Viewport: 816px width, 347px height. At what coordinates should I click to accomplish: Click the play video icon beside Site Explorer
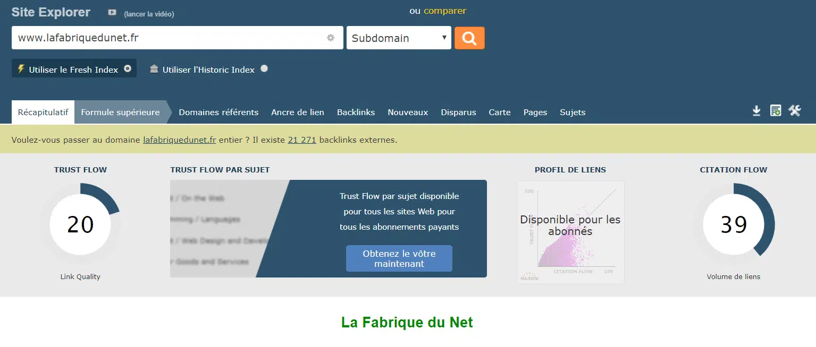(x=112, y=12)
